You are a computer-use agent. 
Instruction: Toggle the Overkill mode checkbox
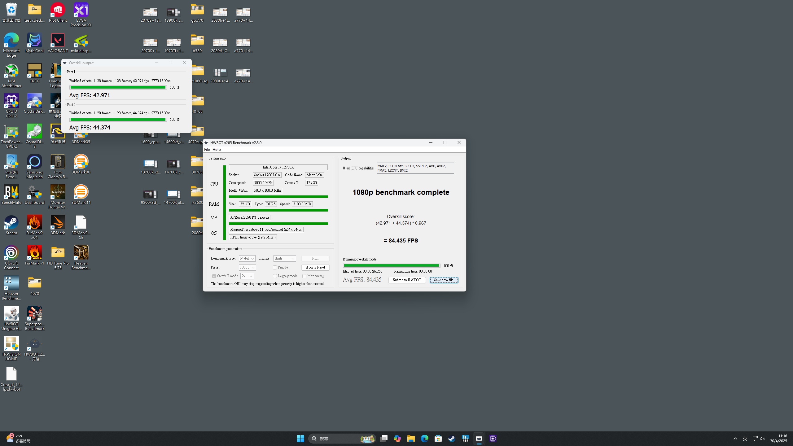pos(214,276)
